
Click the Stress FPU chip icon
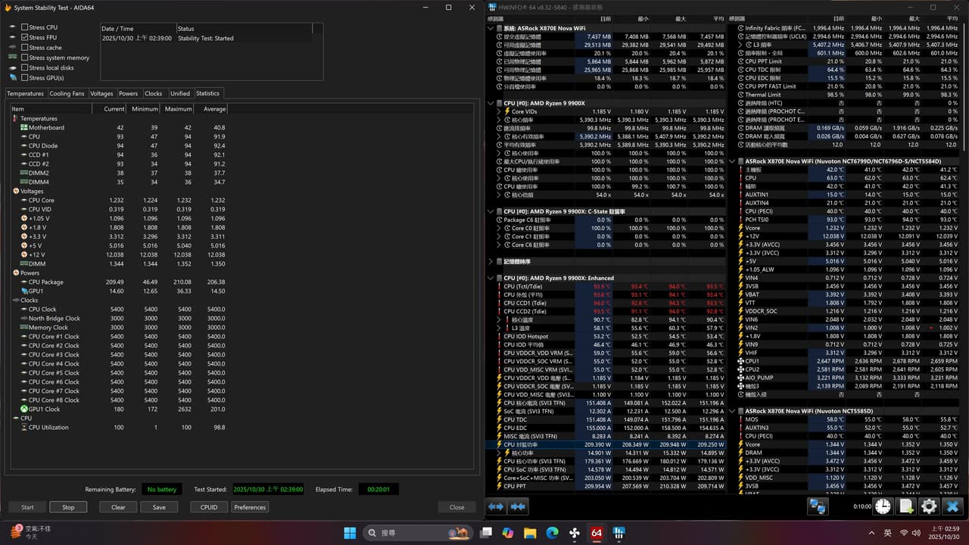coord(13,37)
